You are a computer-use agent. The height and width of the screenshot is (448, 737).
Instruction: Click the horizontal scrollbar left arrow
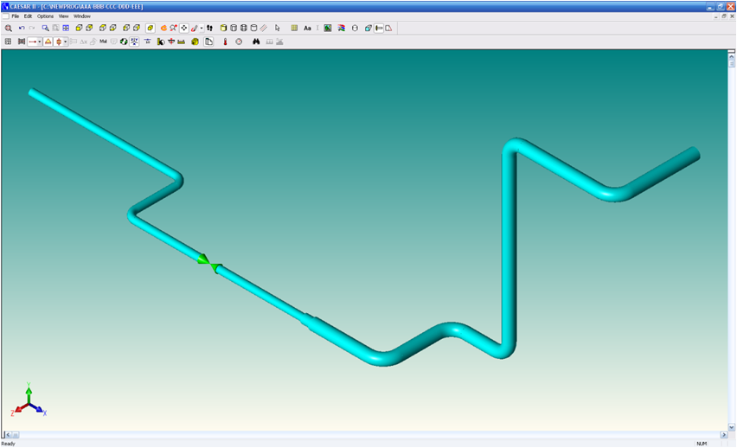pyautogui.click(x=8, y=435)
